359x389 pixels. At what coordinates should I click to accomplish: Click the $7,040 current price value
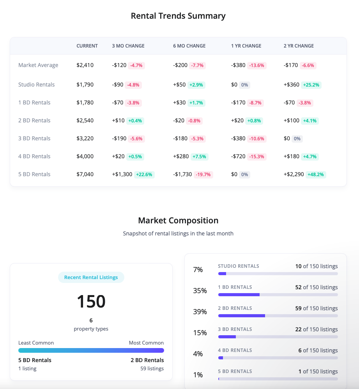85,174
